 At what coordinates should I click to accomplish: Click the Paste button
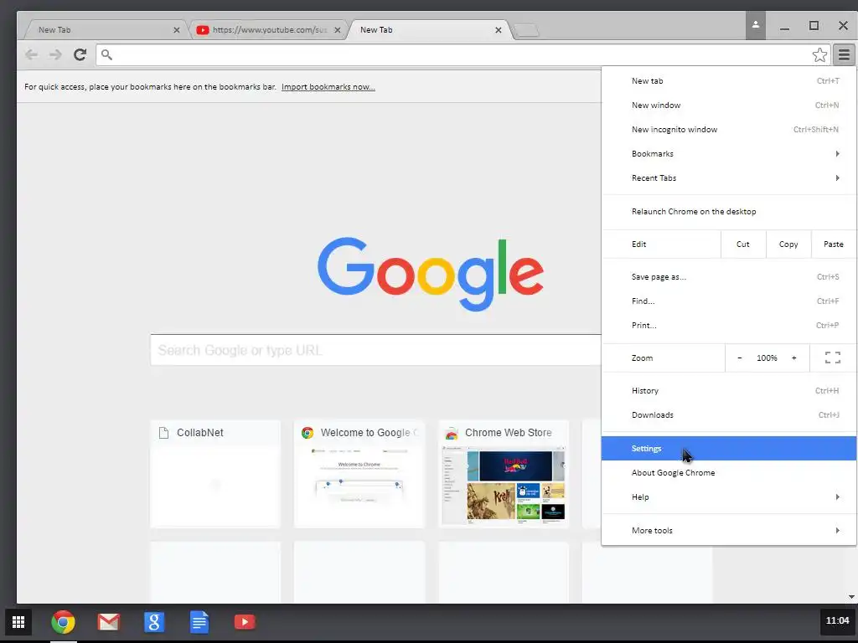point(834,244)
